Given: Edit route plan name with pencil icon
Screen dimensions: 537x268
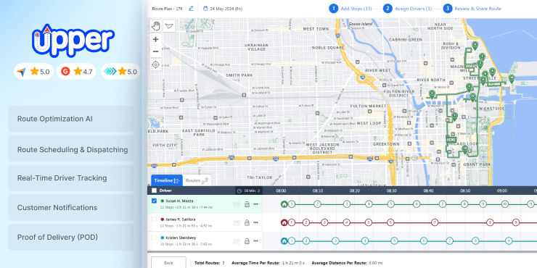Looking at the screenshot, I should tap(191, 9).
